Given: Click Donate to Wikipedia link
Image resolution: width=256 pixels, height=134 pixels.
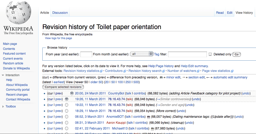Looking at the screenshot, I should pyautogui.click(x=16, y=68).
